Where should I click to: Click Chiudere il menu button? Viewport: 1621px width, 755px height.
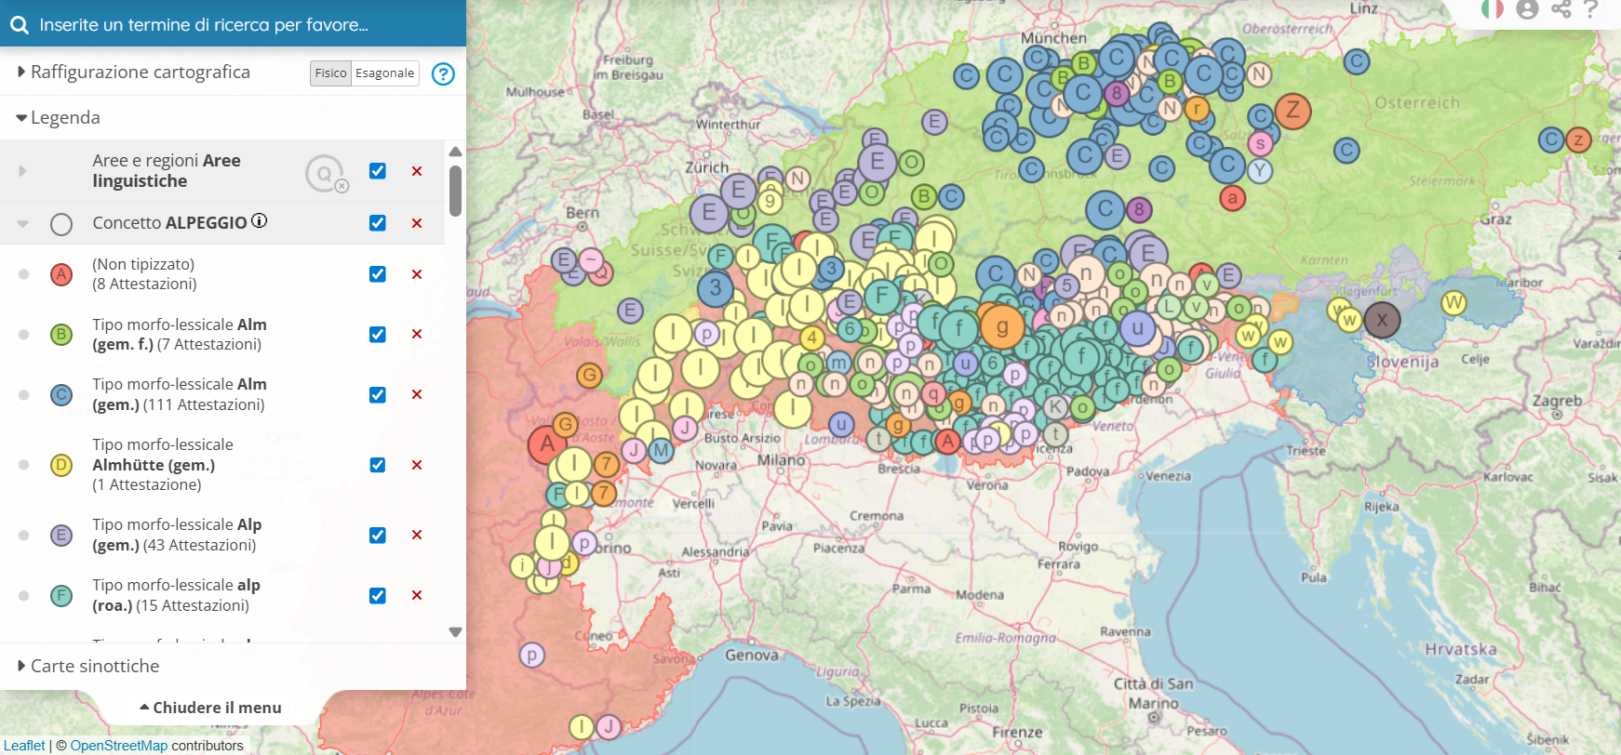coord(211,708)
